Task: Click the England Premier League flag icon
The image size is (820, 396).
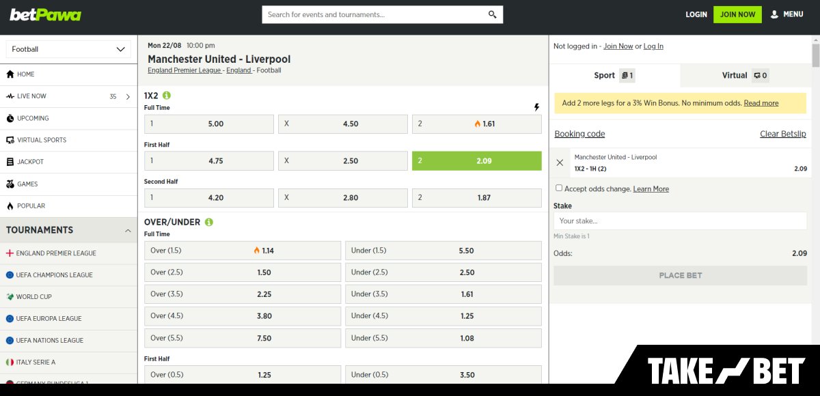Action: click(10, 253)
